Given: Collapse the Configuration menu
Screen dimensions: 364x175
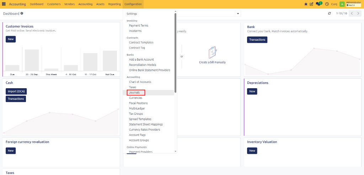Looking at the screenshot, I should (133, 4).
